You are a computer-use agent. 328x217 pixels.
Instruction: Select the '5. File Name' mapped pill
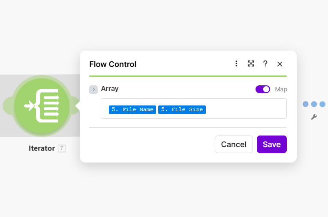(132, 109)
